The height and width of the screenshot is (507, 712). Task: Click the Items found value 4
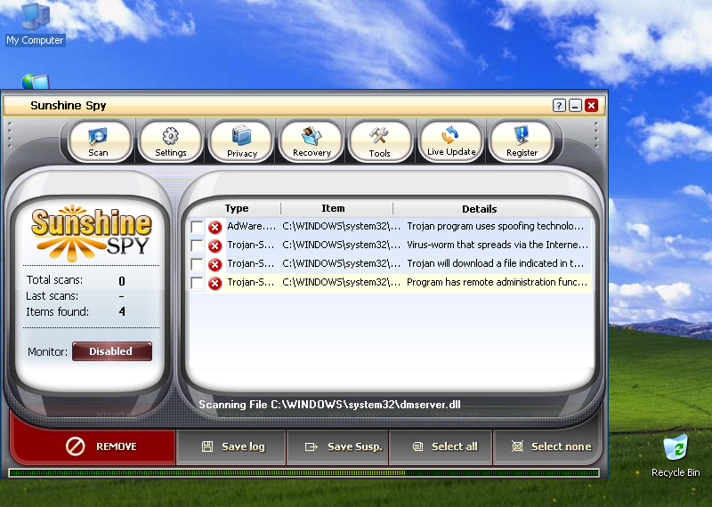tap(122, 312)
